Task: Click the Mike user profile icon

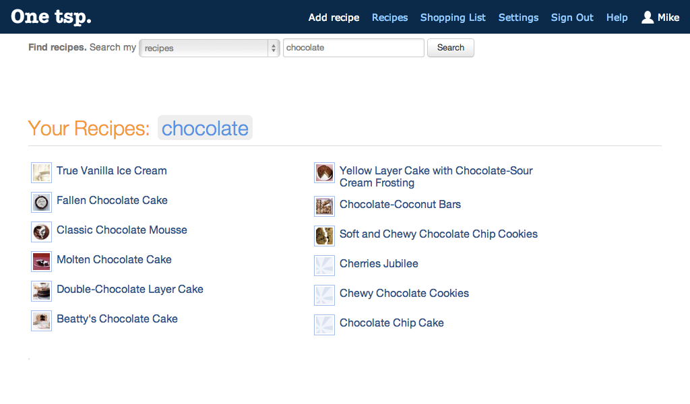Action: (x=648, y=17)
